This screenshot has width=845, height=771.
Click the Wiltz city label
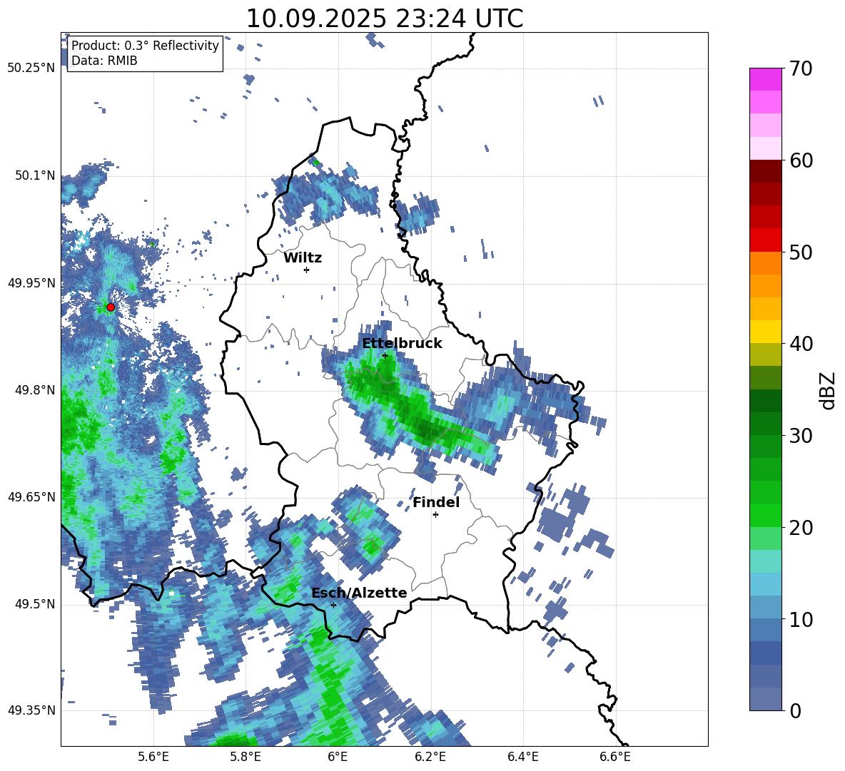tap(303, 258)
